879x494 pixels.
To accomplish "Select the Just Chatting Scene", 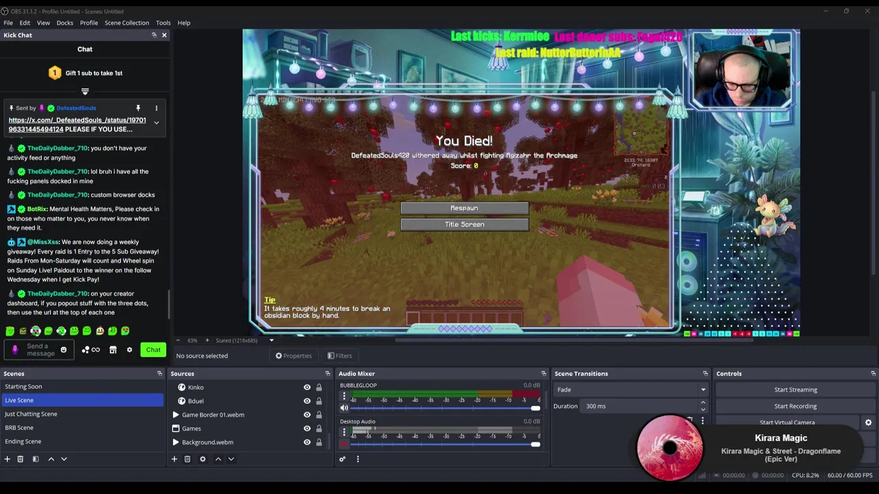I will (82, 414).
